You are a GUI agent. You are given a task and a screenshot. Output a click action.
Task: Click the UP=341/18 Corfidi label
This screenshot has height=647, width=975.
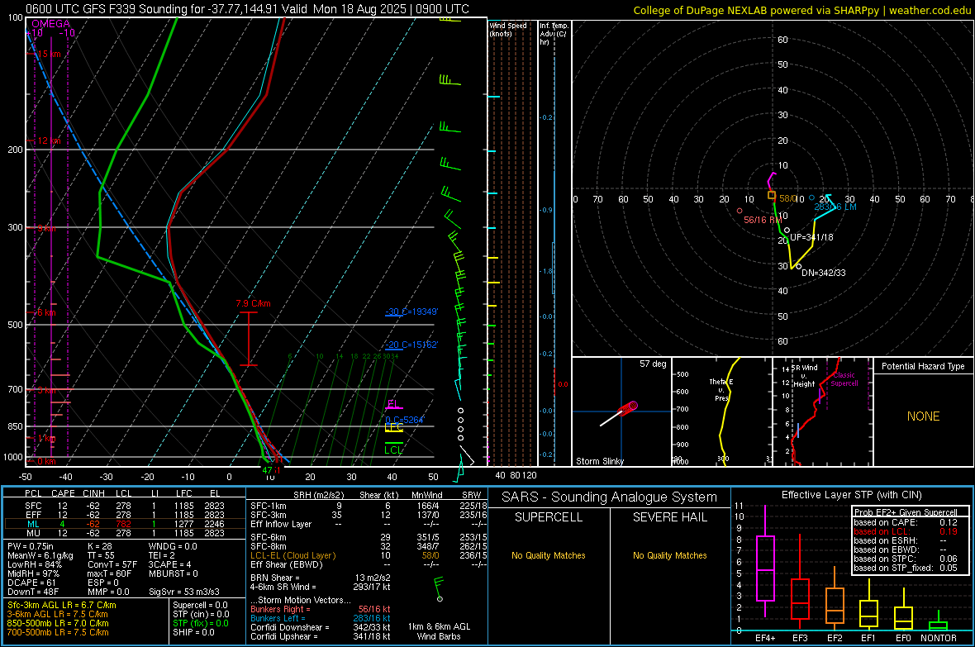[811, 237]
